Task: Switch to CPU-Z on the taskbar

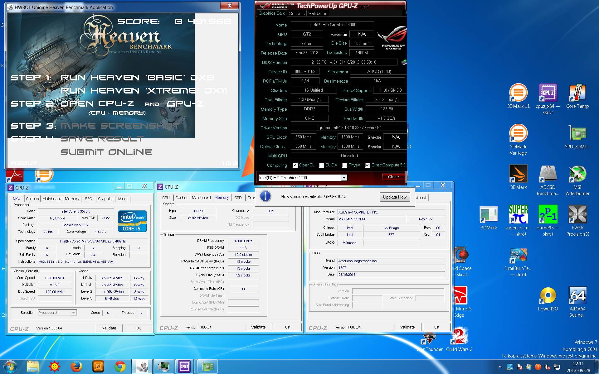Action: pos(184,366)
